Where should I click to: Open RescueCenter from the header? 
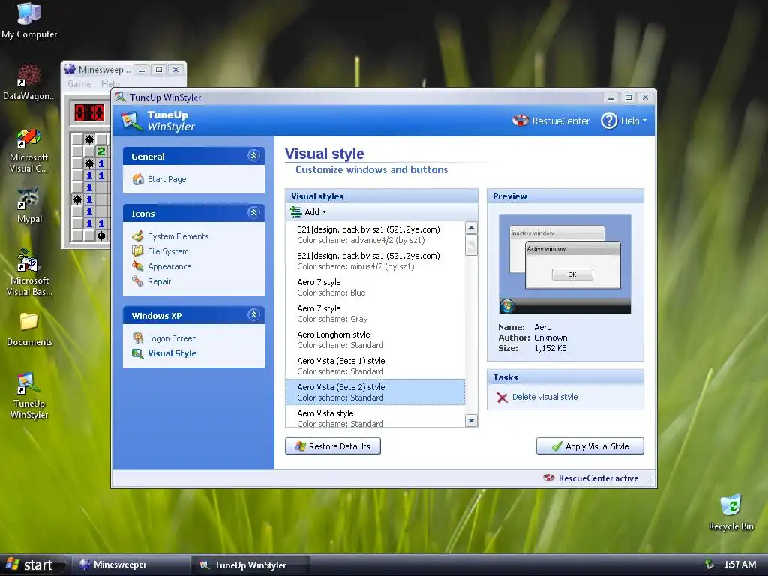(561, 121)
